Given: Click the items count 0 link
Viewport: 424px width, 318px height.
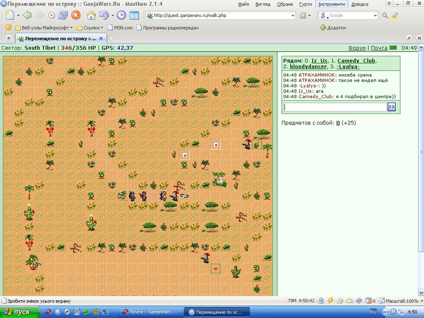Looking at the screenshot, I should click(338, 123).
